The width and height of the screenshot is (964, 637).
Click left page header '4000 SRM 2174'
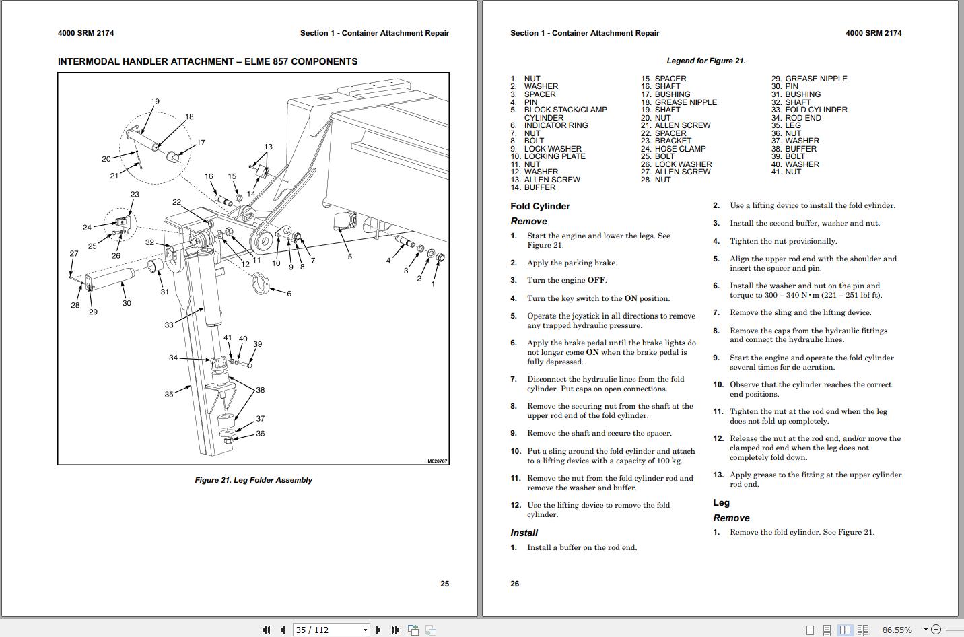(85, 33)
